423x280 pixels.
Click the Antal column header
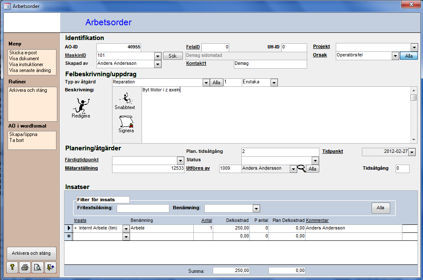(206, 221)
